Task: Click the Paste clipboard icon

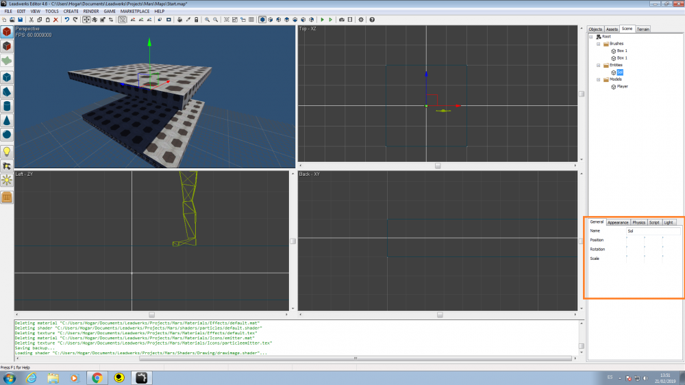Action: tap(48, 20)
